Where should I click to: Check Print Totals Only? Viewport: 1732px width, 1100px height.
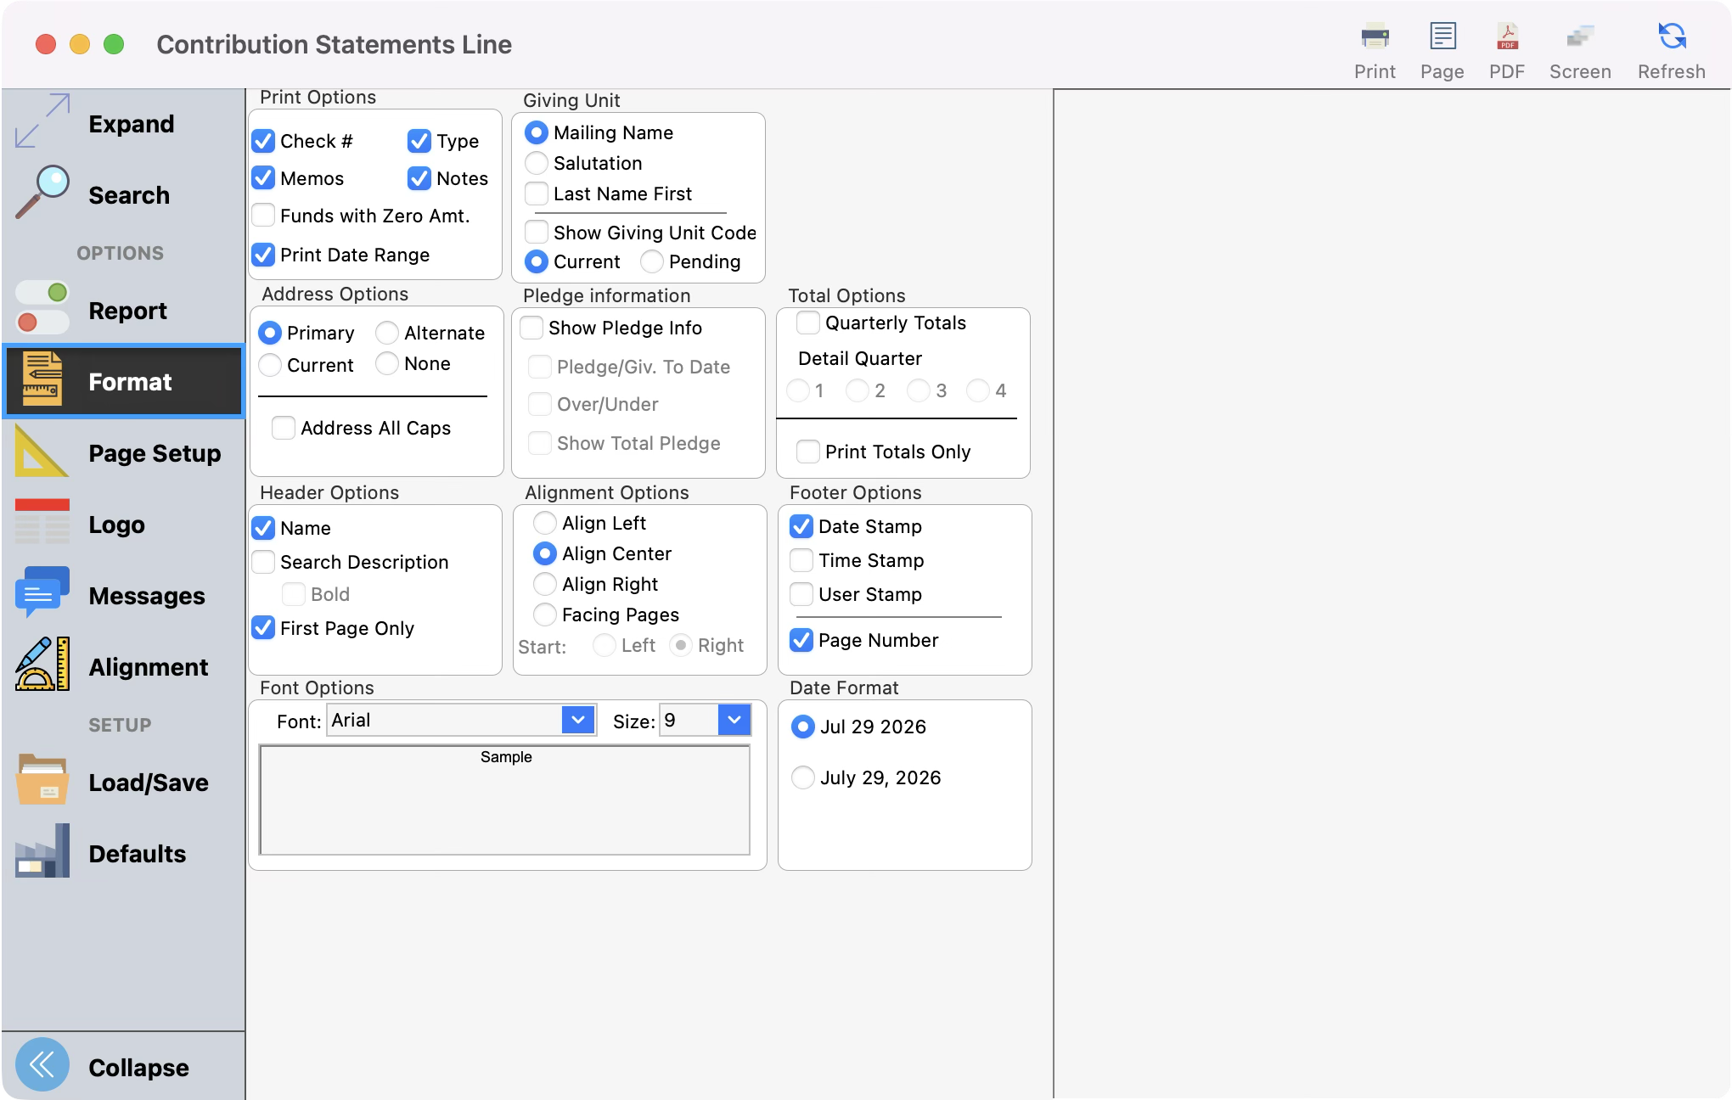pos(808,452)
